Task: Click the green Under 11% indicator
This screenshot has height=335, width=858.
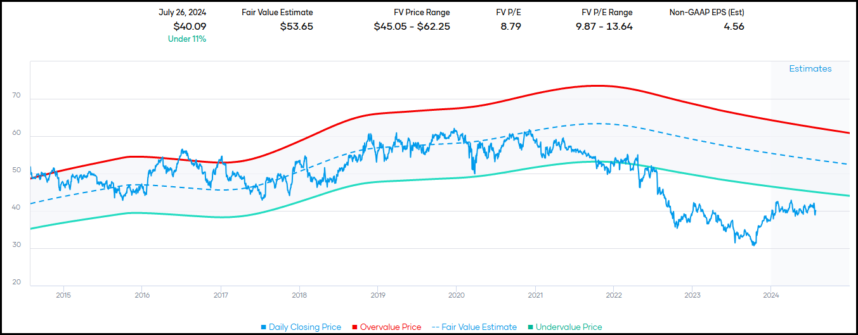Action: (187, 39)
